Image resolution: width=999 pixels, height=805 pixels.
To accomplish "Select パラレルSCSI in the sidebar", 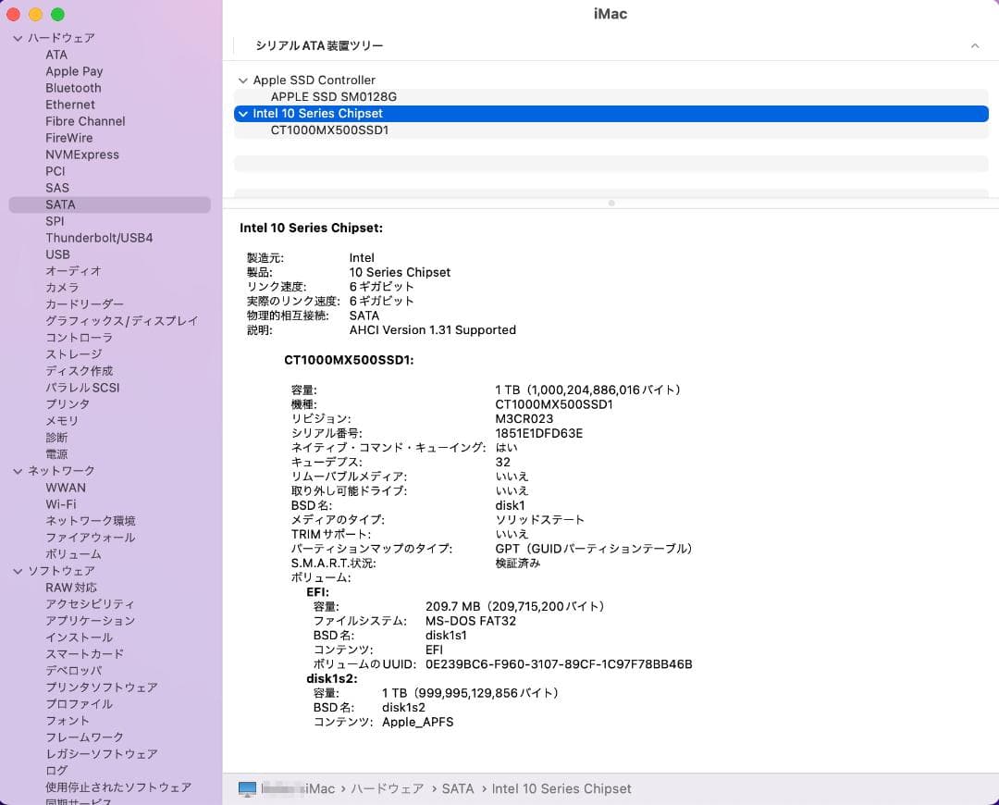I will (83, 388).
